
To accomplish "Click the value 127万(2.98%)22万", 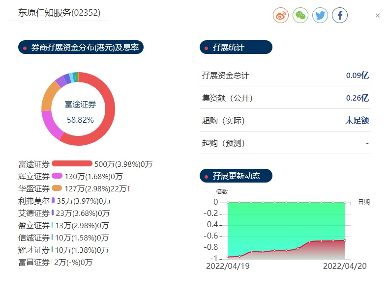I will coord(95,189).
